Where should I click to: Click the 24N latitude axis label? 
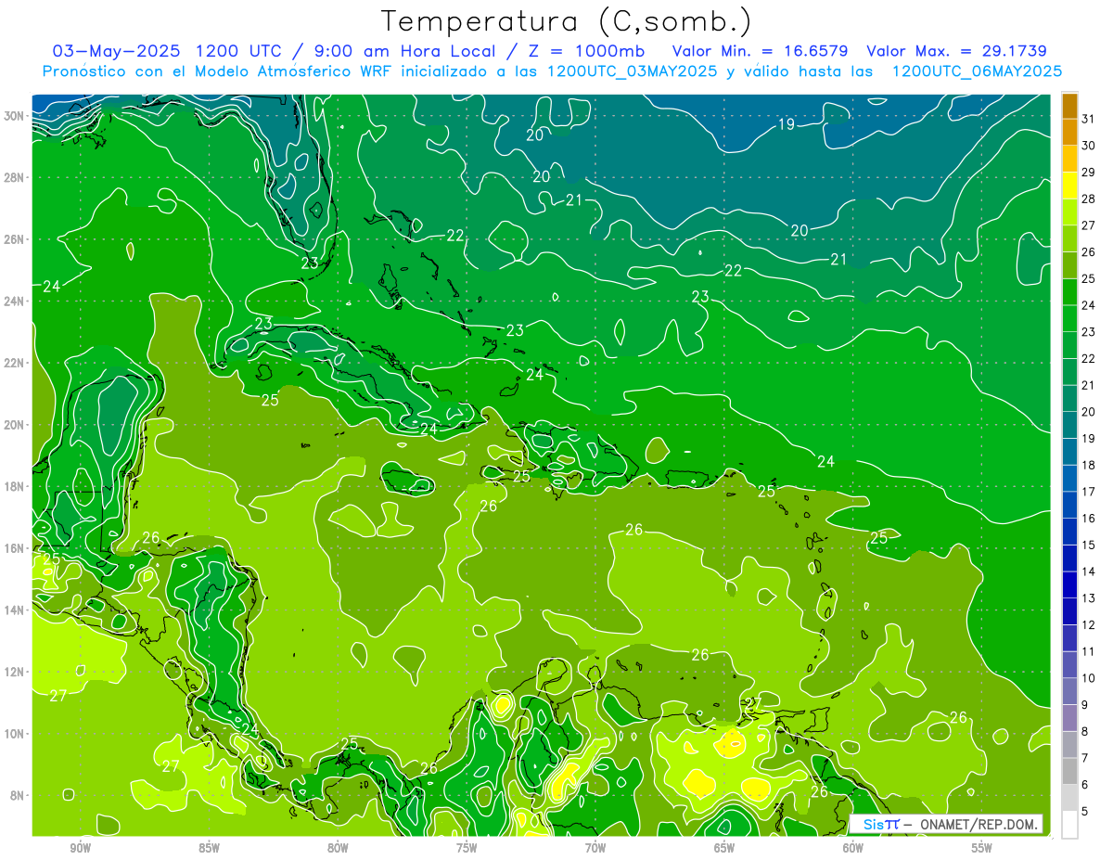pyautogui.click(x=14, y=302)
